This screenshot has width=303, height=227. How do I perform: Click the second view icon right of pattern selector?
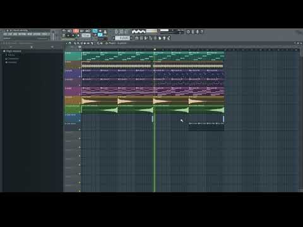(141, 38)
